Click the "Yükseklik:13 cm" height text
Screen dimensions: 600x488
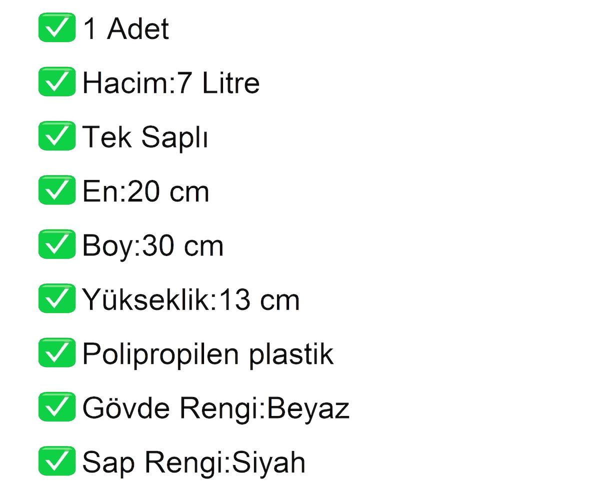point(191,299)
